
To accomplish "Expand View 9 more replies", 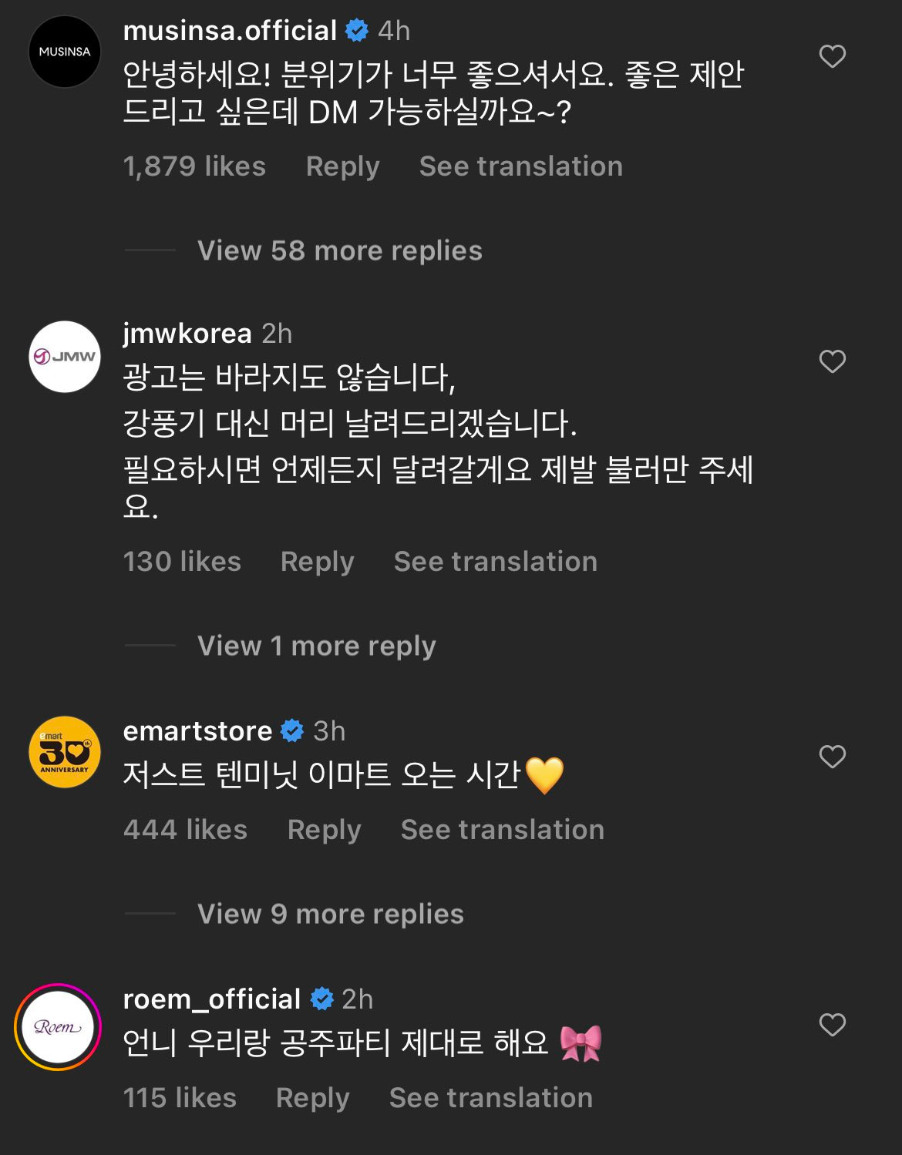I will 330,914.
